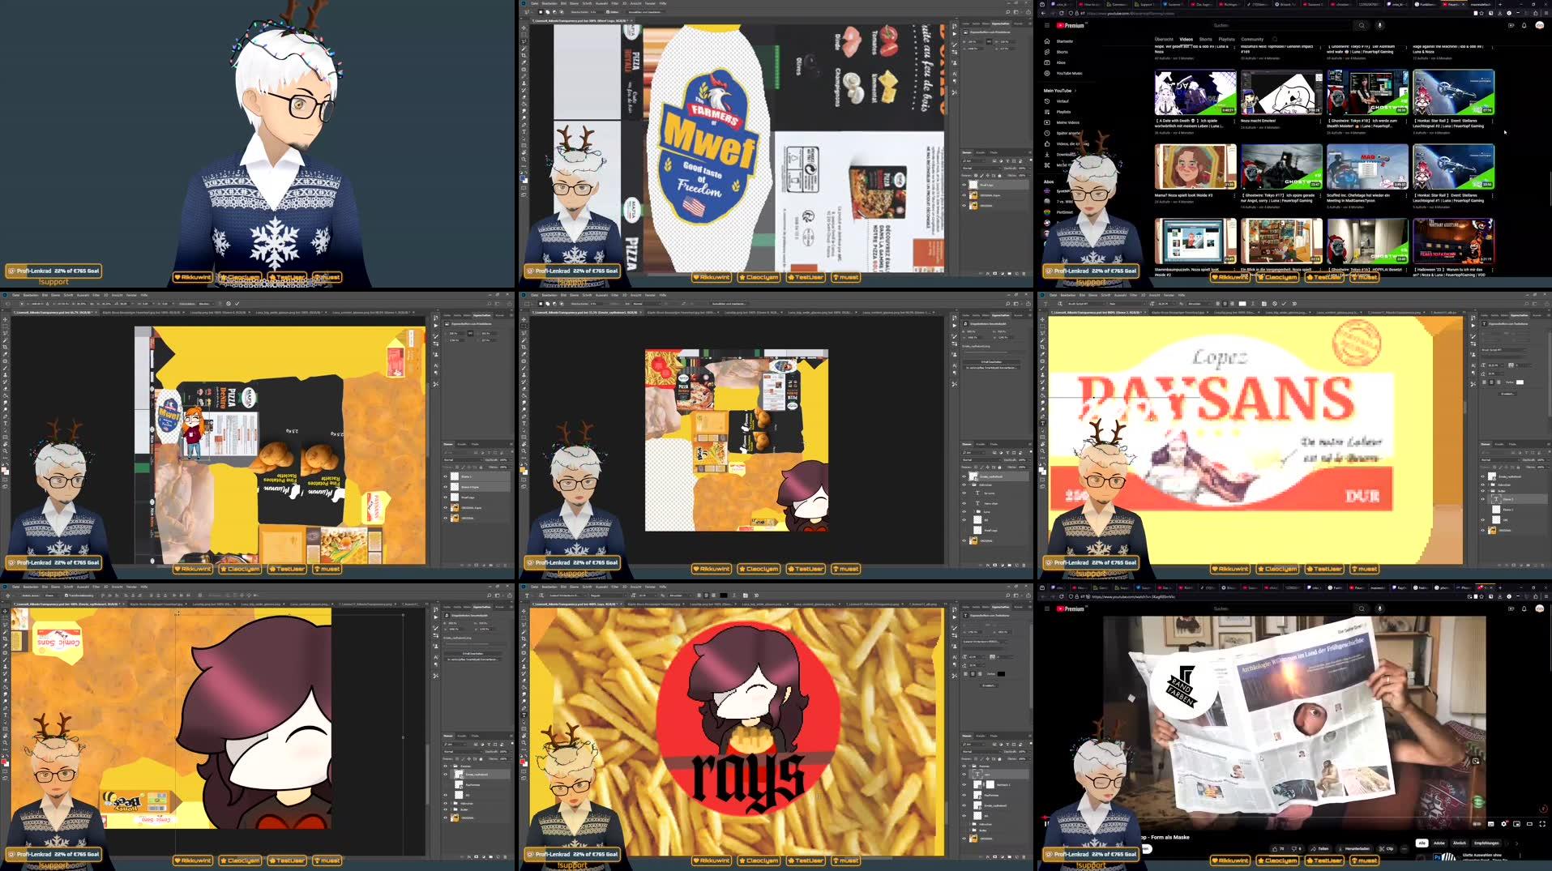1552x871 pixels.
Task: Switch to the Playlists tab on the YouTube channel
Action: tap(1227, 39)
